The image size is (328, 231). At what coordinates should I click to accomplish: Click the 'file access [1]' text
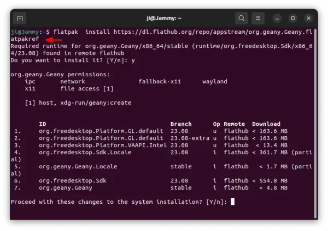[87, 89]
